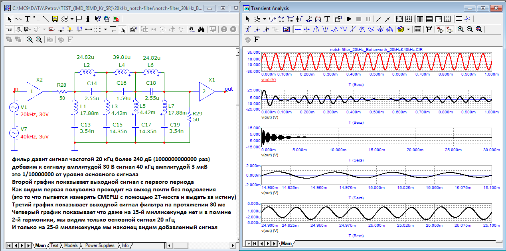Toggle grid text display button labeled TEXT

coord(9,29)
